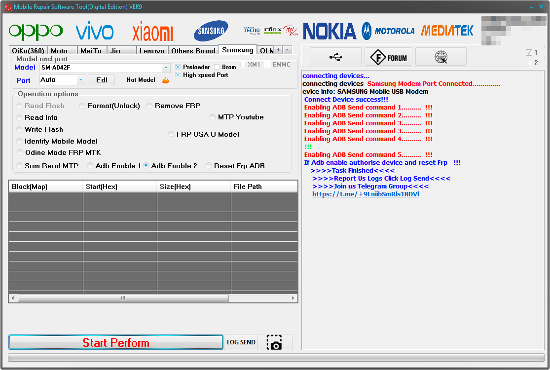Image resolution: width=550 pixels, height=370 pixels.
Task: Click the app logo in title bar
Action: coord(8,7)
